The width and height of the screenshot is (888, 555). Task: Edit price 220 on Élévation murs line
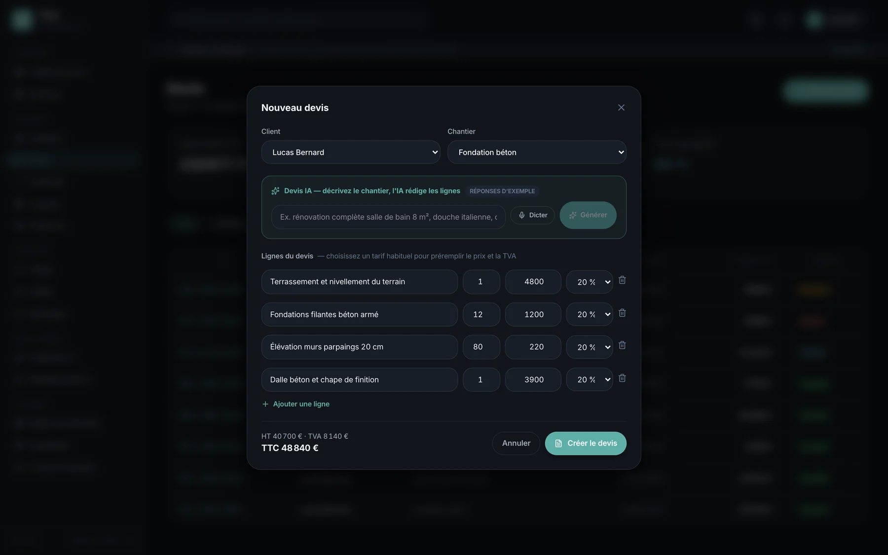tap(533, 347)
